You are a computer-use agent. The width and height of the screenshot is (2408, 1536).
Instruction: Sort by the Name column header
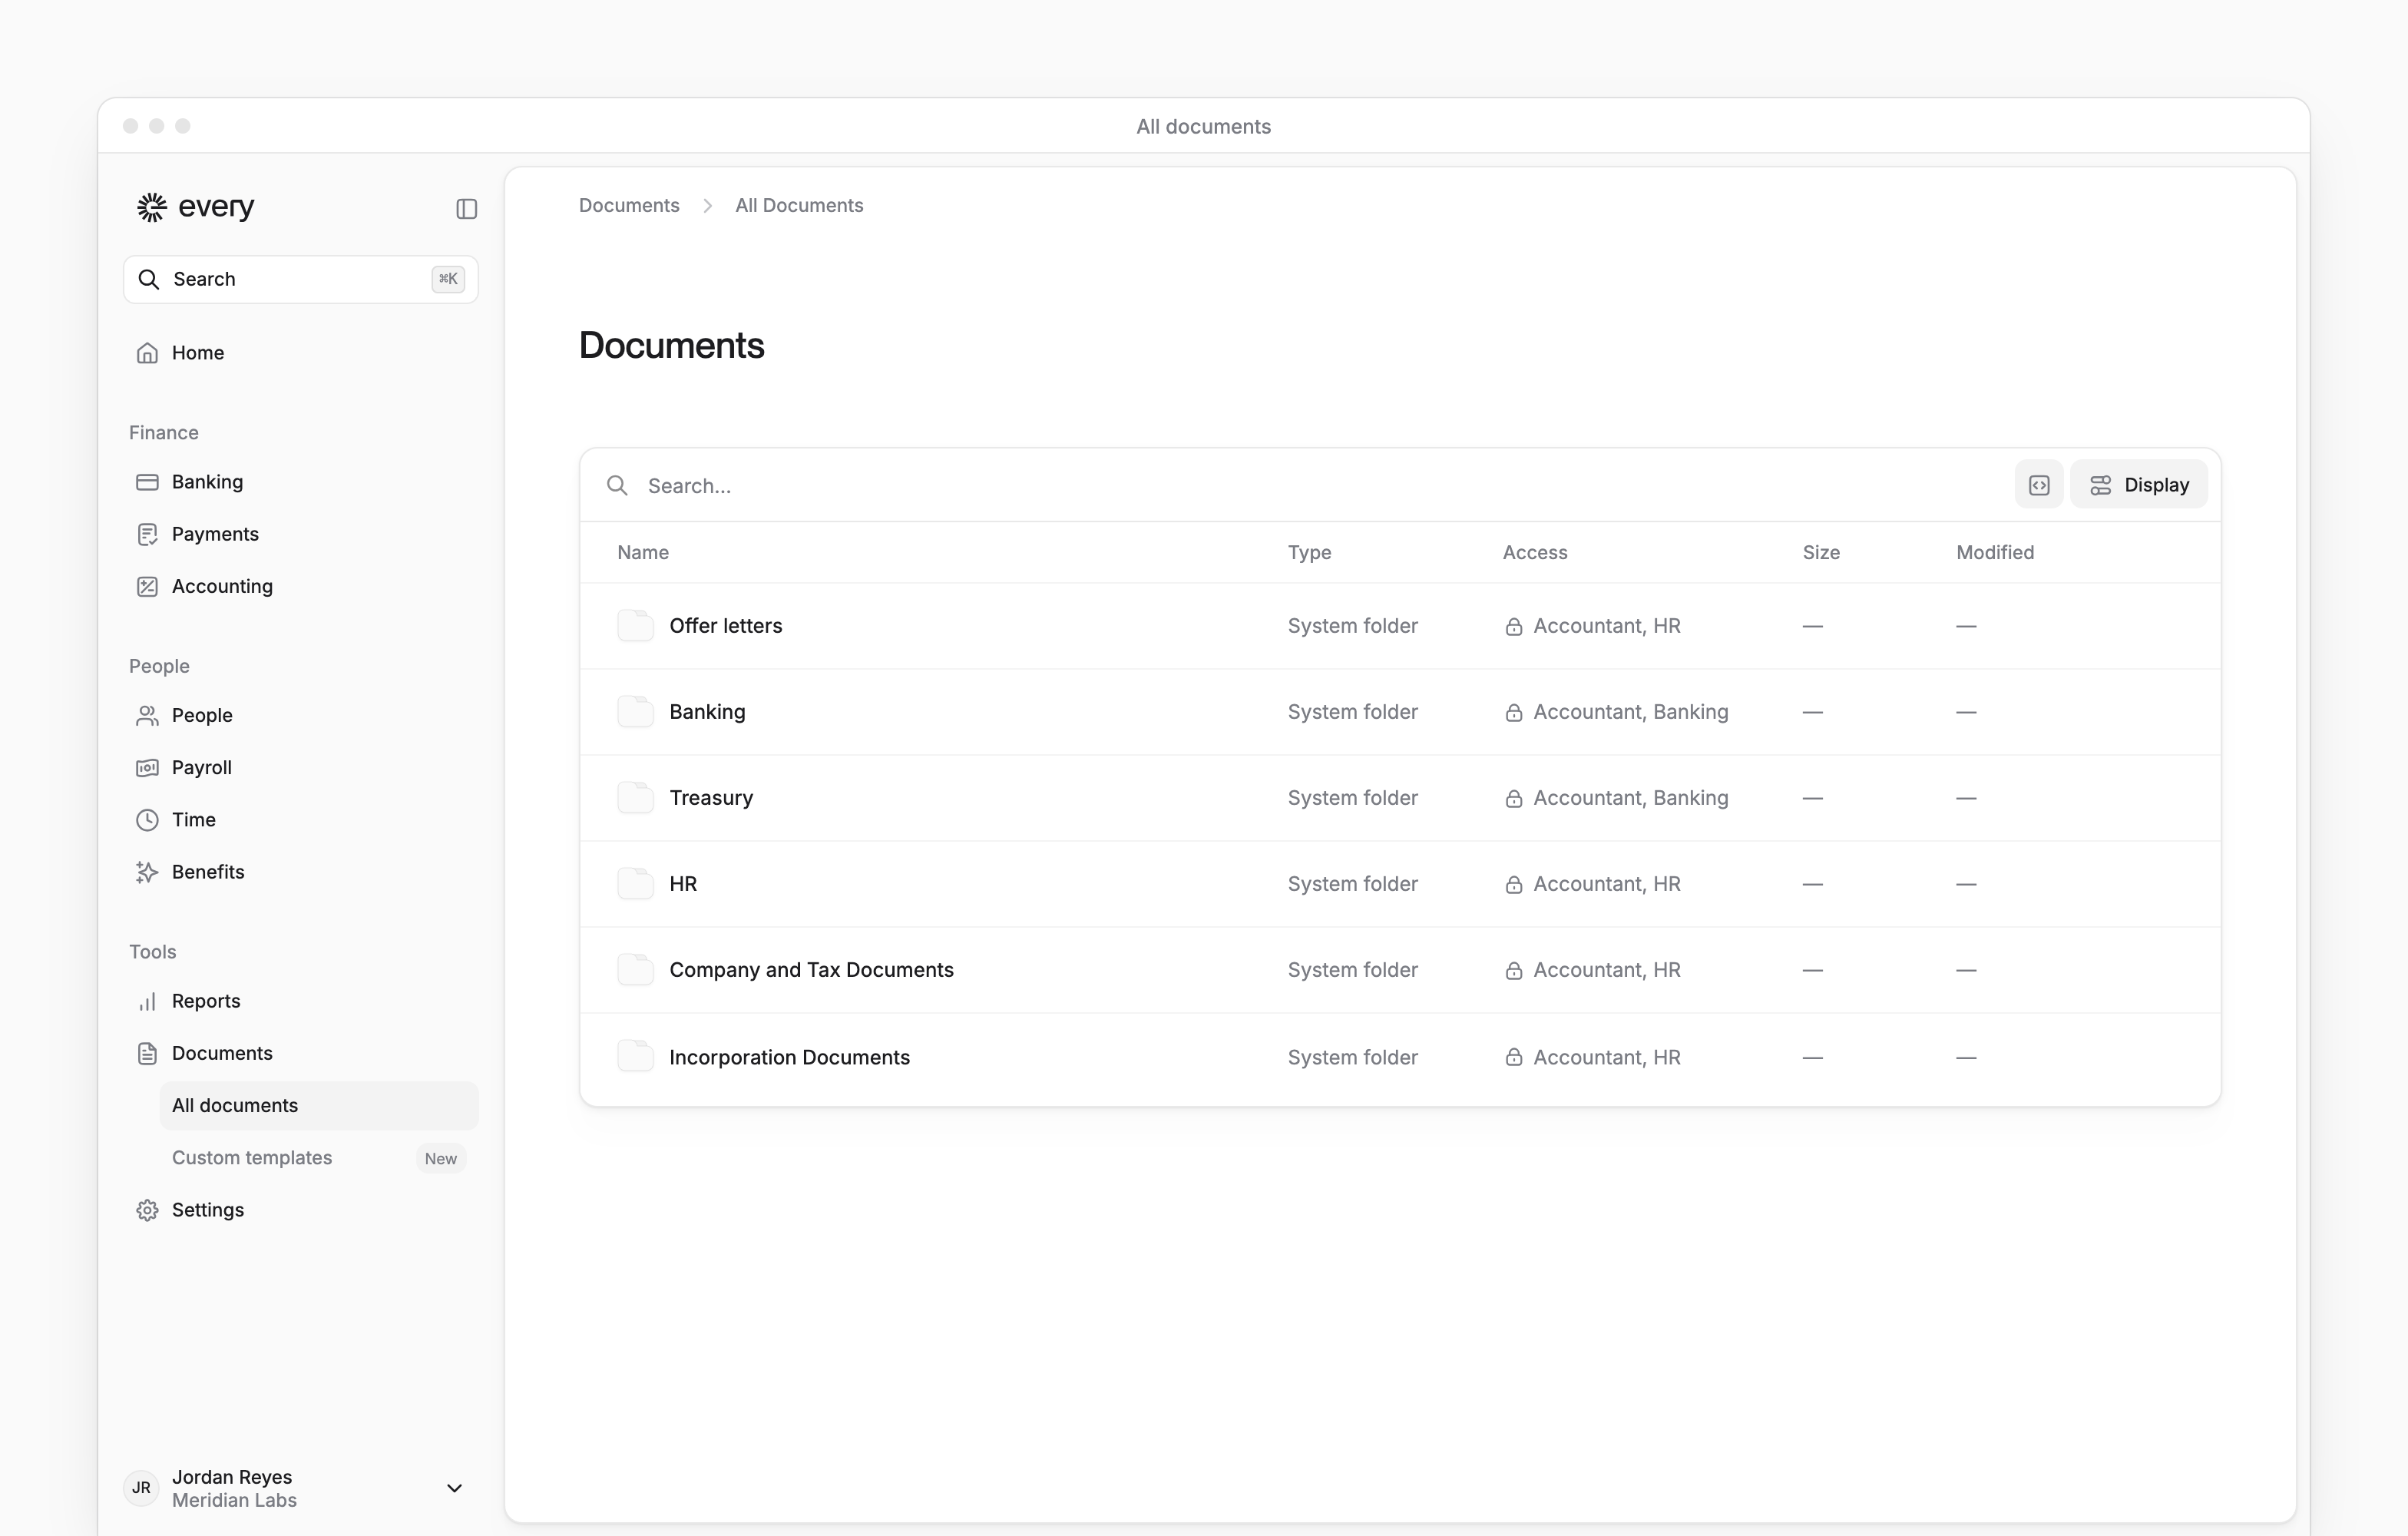[x=643, y=552]
